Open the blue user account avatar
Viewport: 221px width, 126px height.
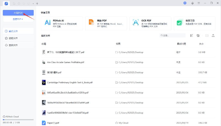[x=185, y=3]
